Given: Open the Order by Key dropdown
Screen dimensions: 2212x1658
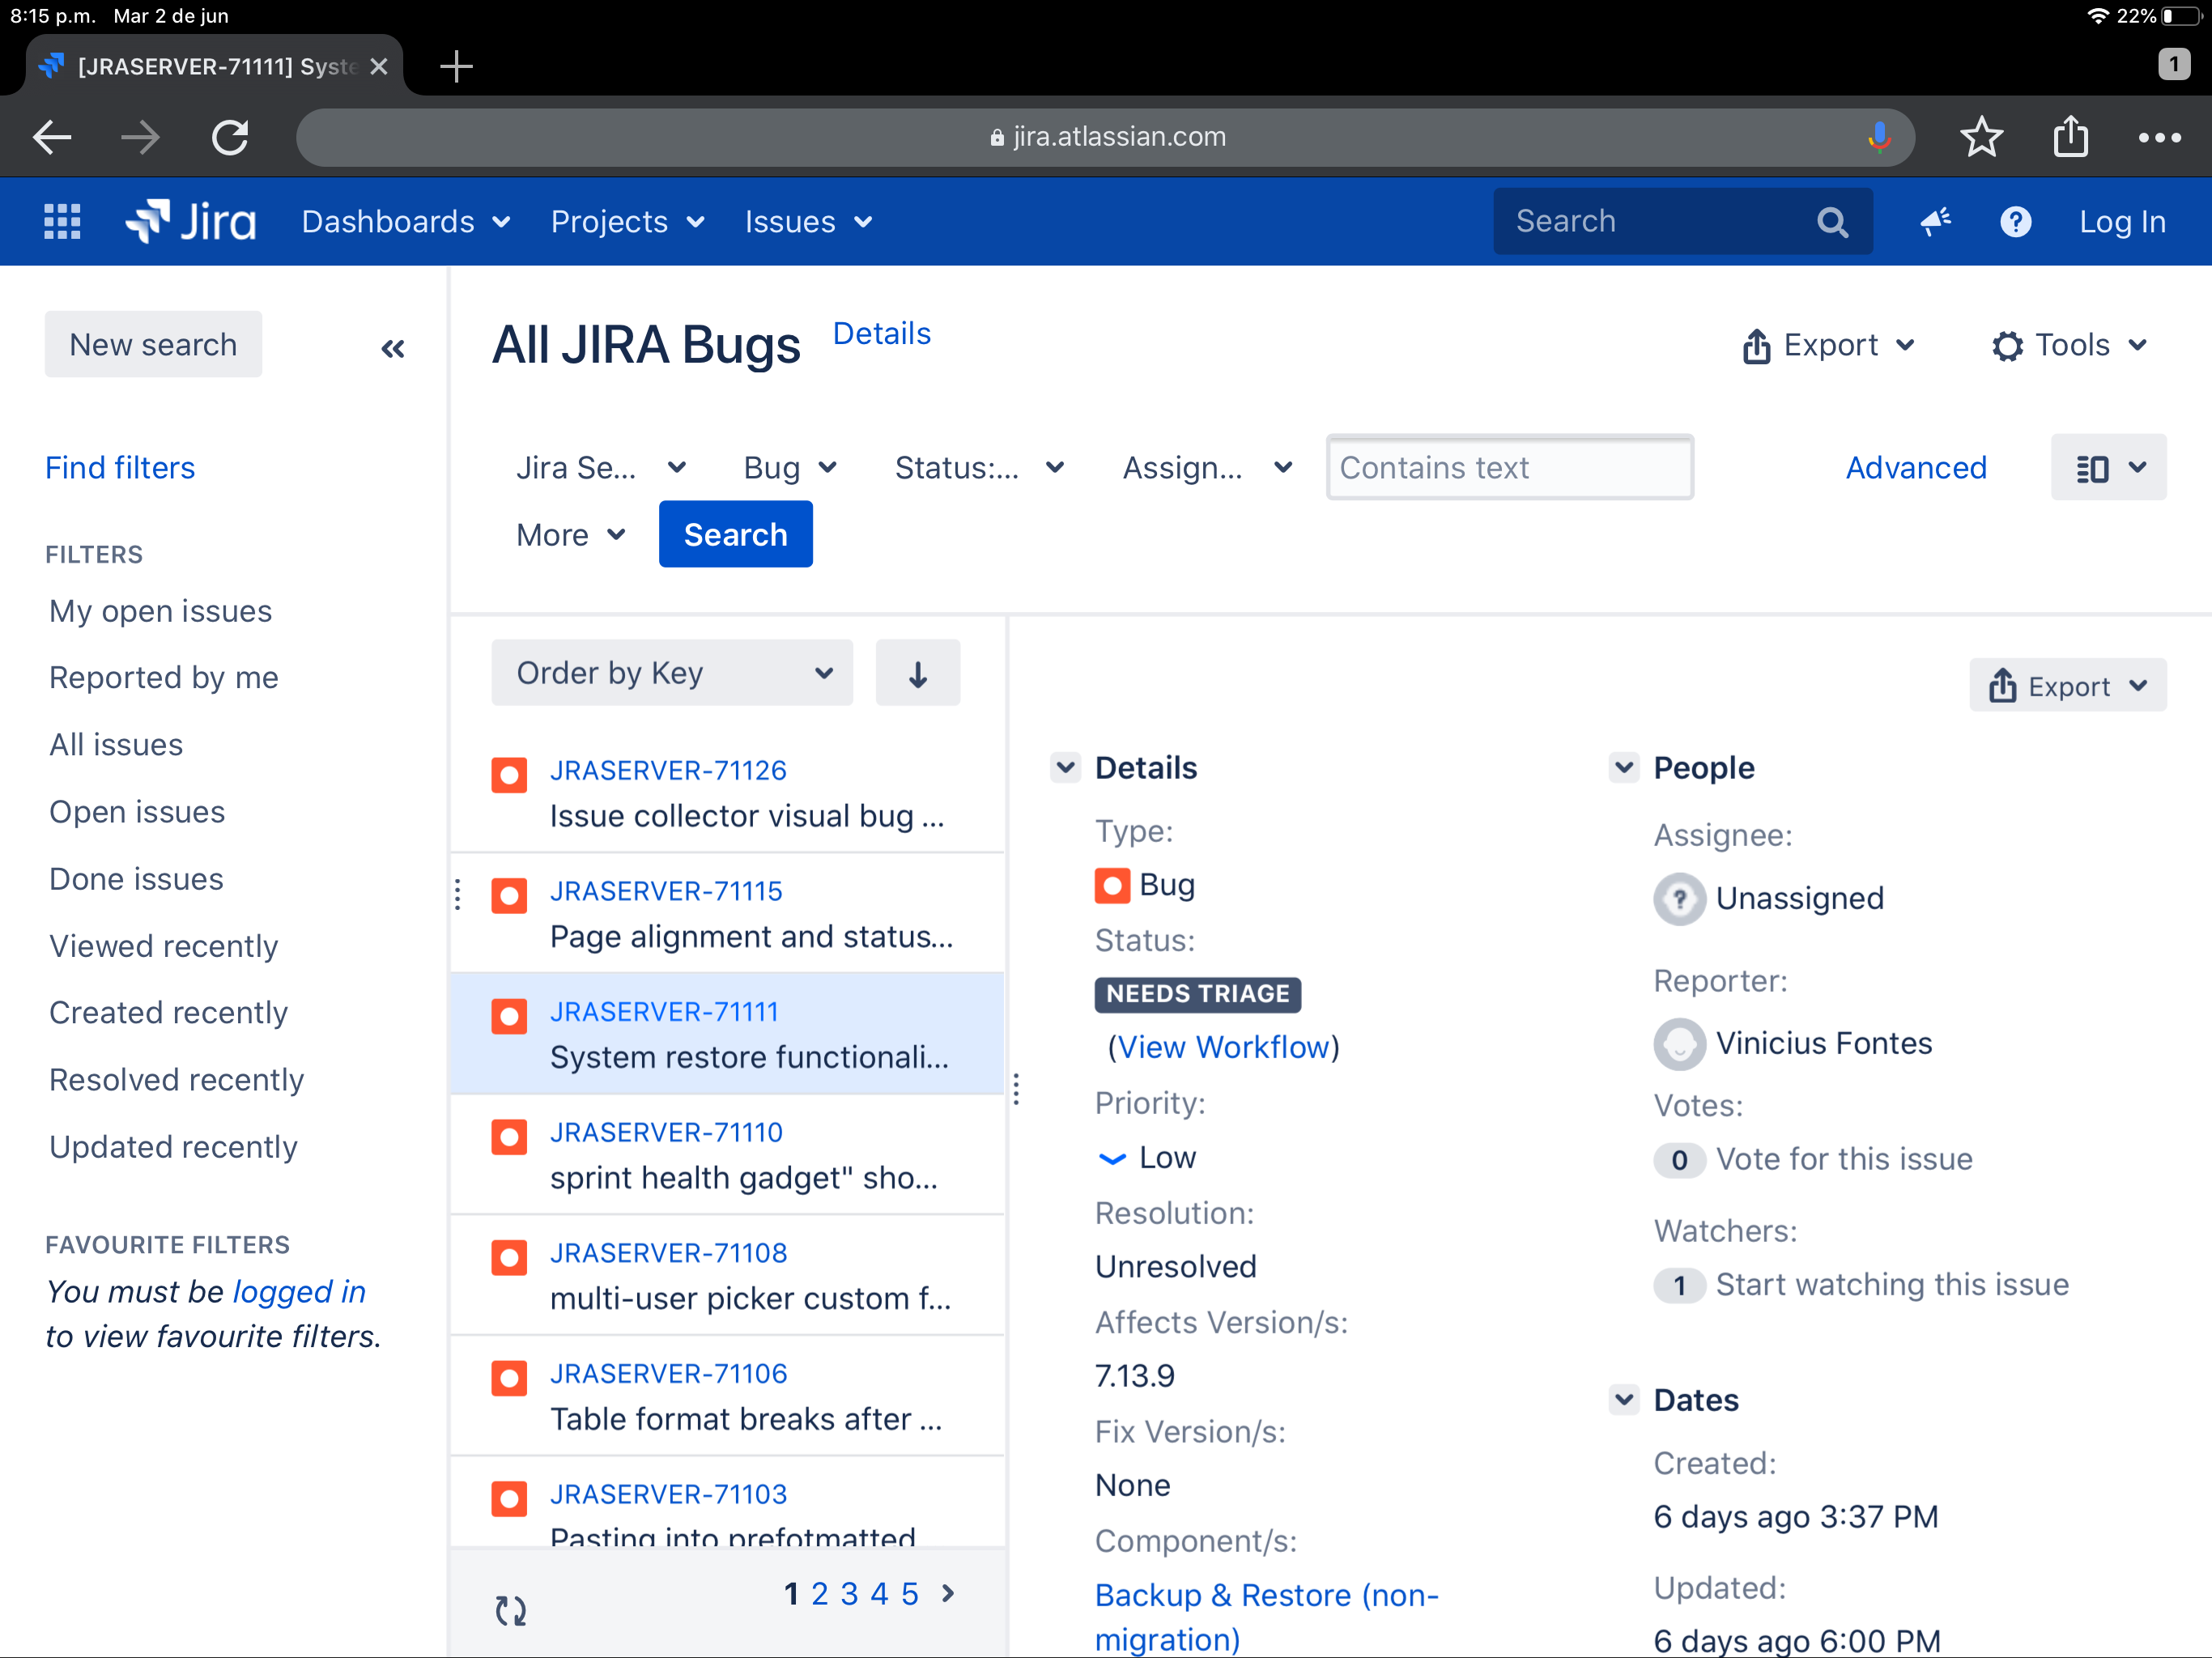Looking at the screenshot, I should tap(672, 673).
